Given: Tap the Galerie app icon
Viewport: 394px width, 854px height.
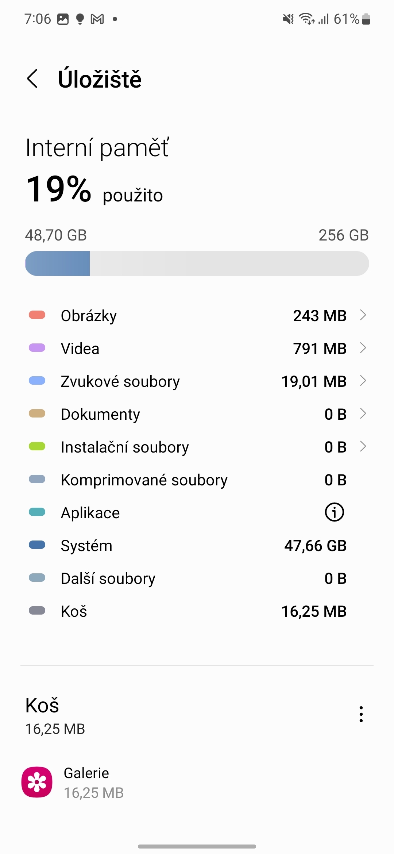Looking at the screenshot, I should click(x=37, y=782).
